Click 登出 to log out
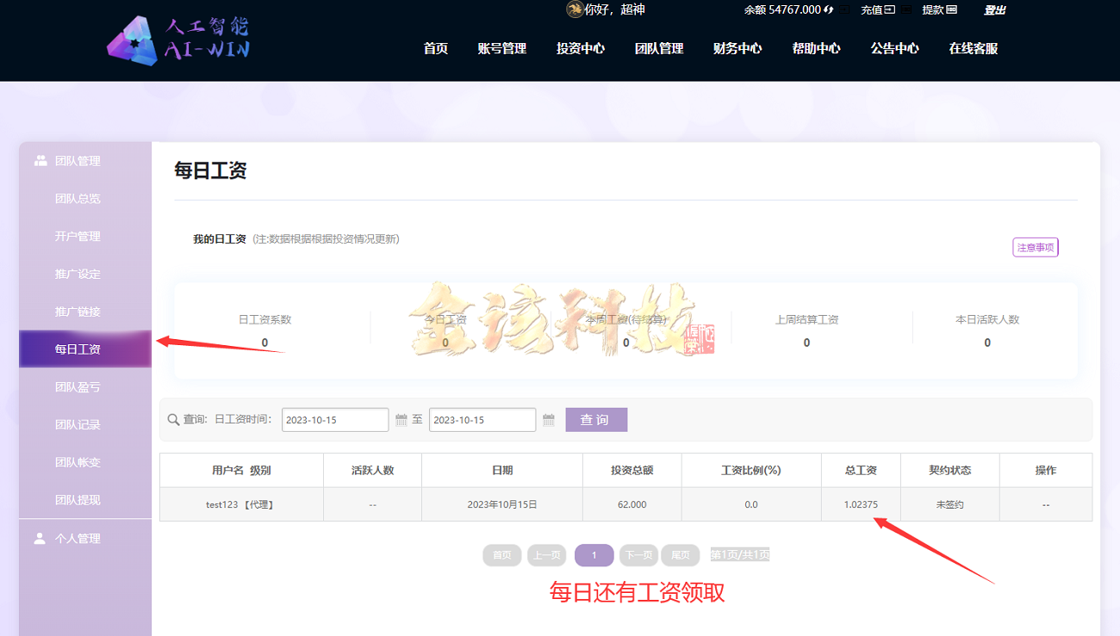The height and width of the screenshot is (636, 1120). [994, 9]
